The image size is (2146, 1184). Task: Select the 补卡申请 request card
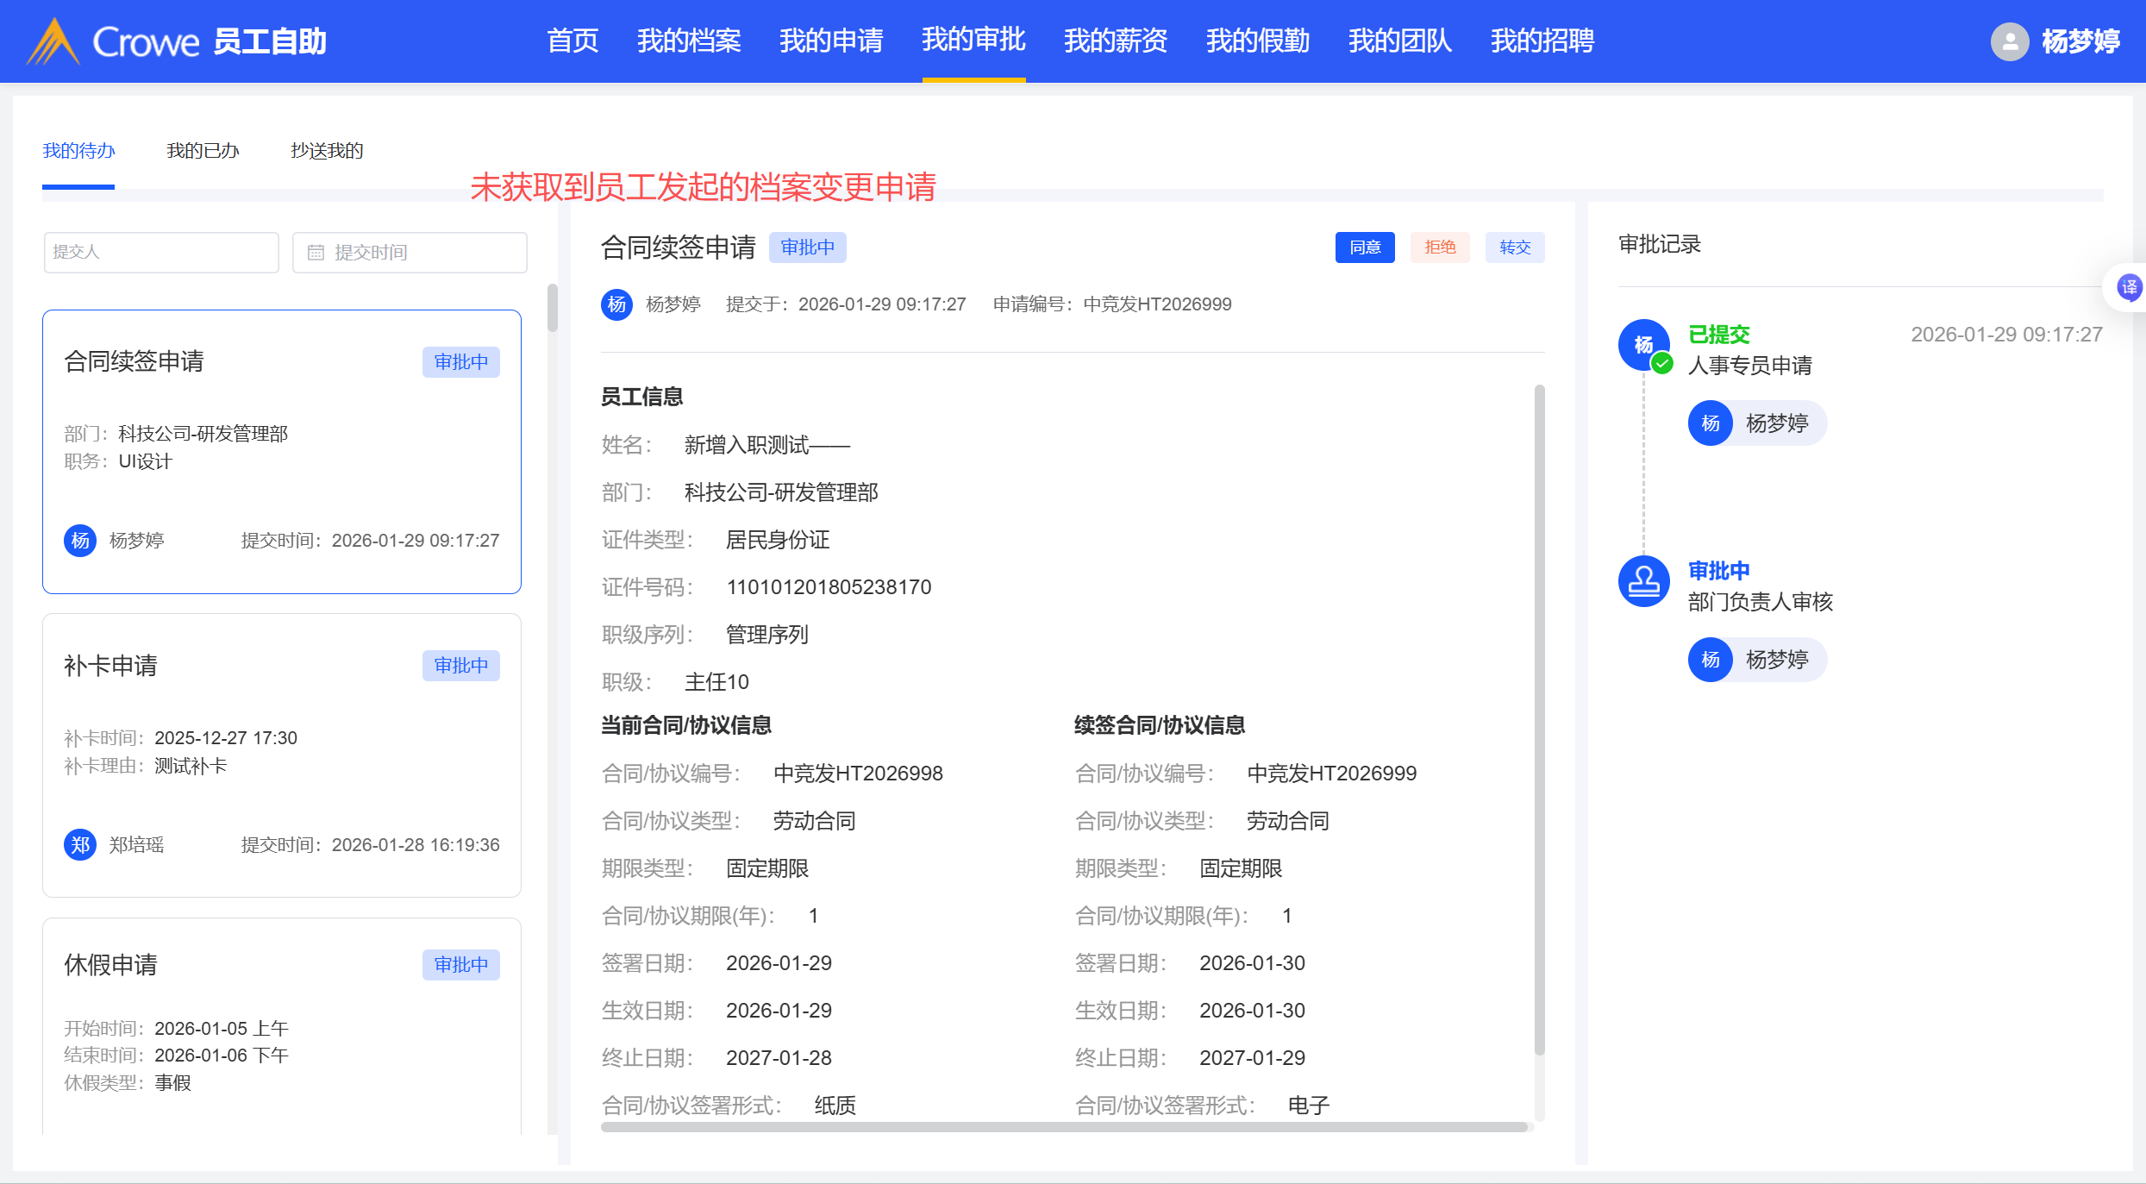282,755
